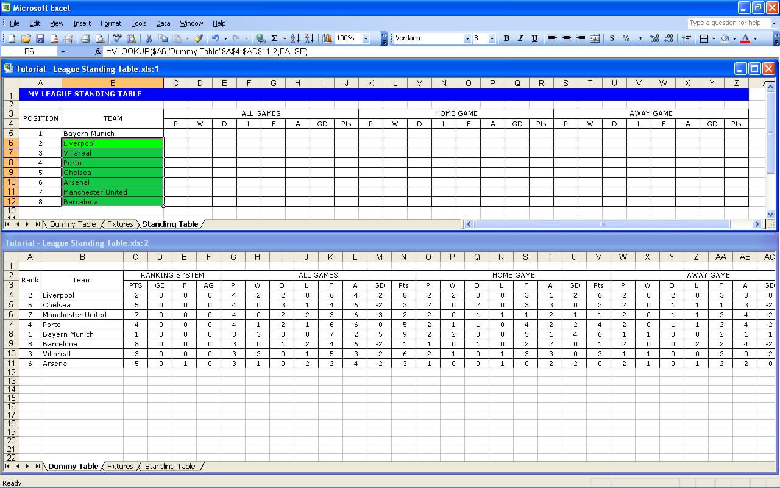This screenshot has height=488, width=780.
Task: Open the Insert menu
Action: [x=82, y=23]
